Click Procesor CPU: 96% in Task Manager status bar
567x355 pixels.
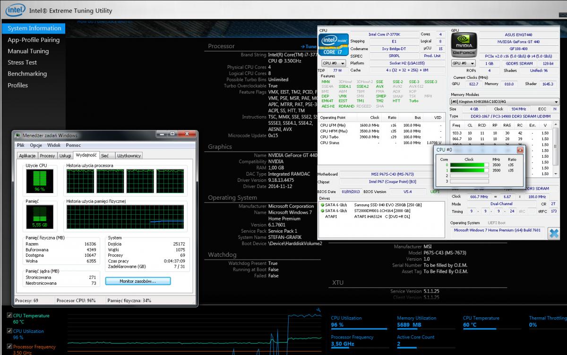[76, 300]
